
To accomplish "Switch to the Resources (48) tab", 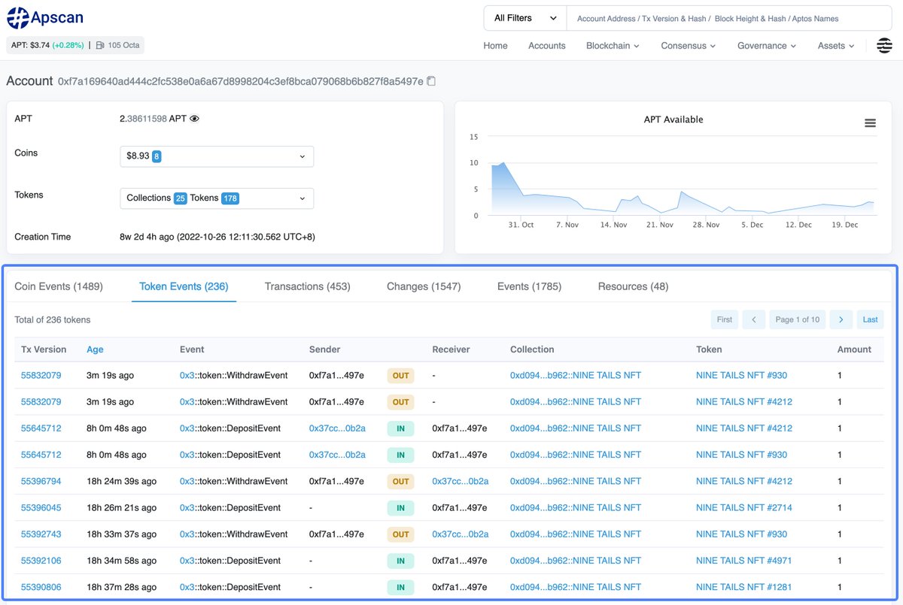I will [x=633, y=286].
